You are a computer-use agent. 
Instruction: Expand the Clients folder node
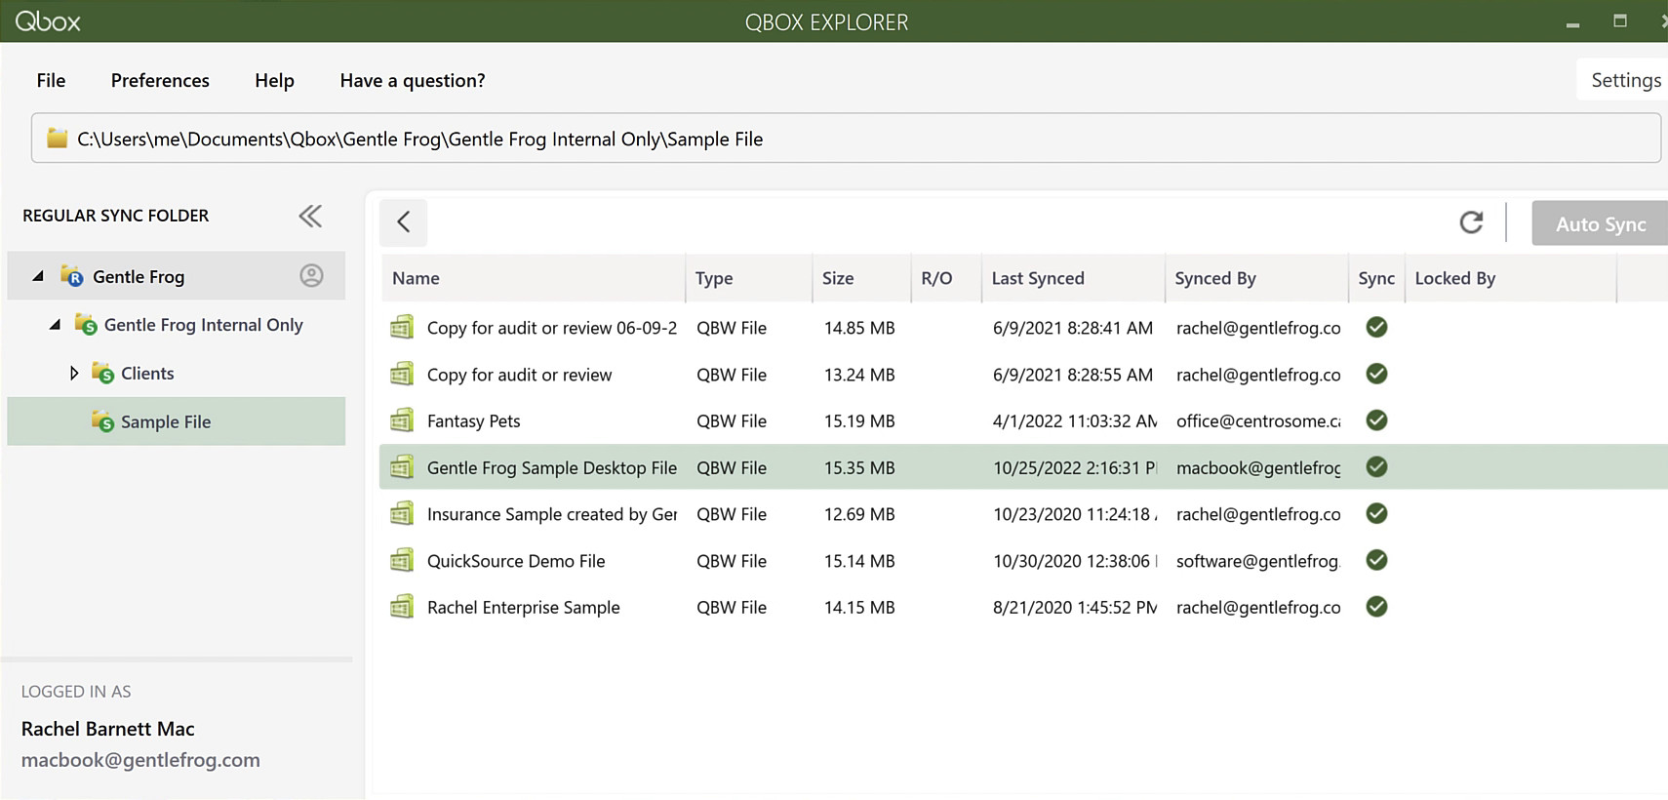point(74,373)
